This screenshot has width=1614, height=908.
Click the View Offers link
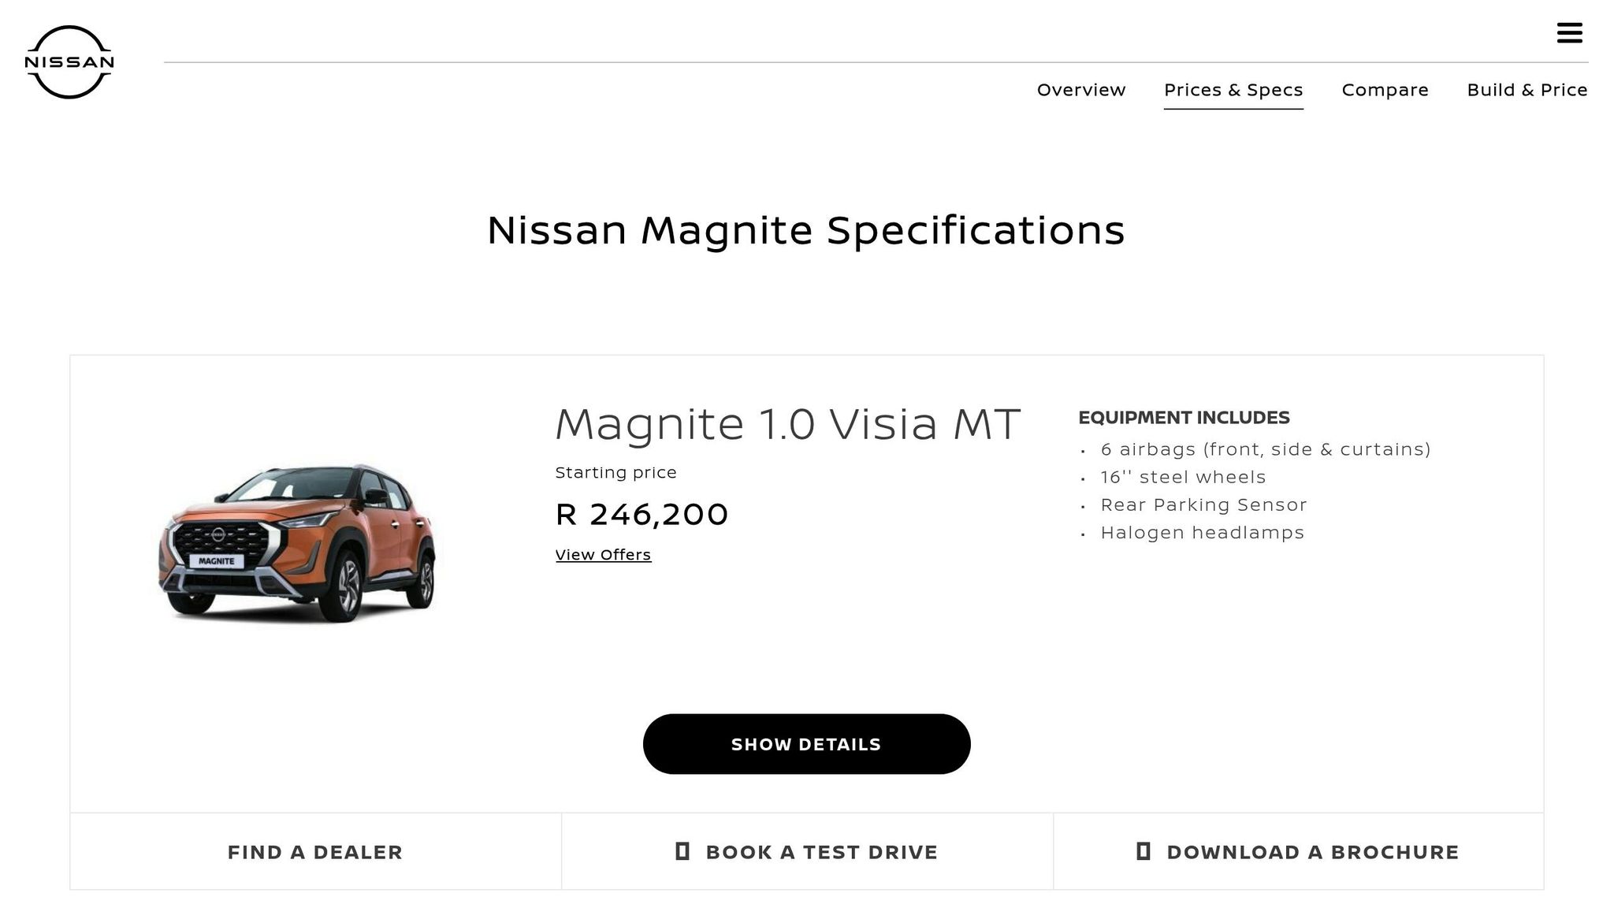click(x=603, y=554)
